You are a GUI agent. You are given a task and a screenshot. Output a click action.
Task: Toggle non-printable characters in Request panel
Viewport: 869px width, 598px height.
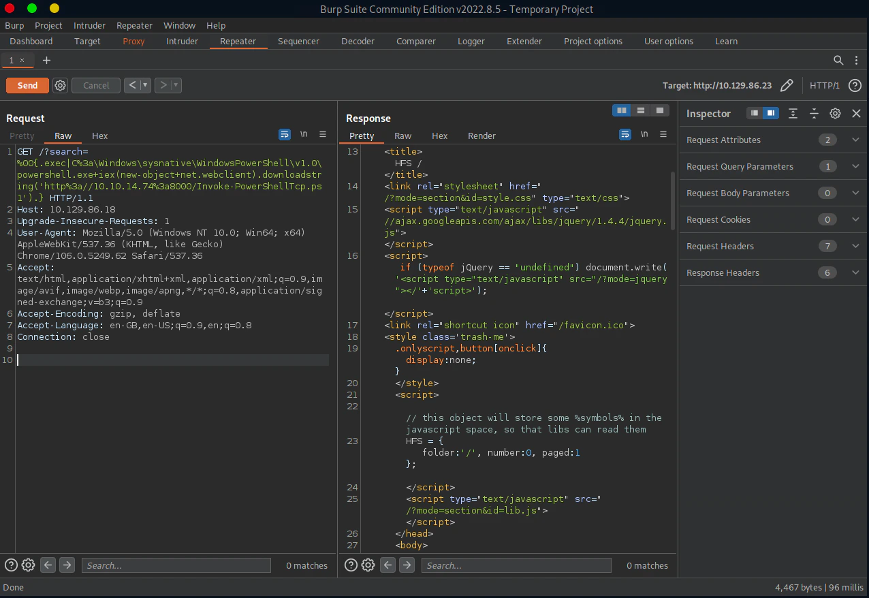tap(304, 134)
